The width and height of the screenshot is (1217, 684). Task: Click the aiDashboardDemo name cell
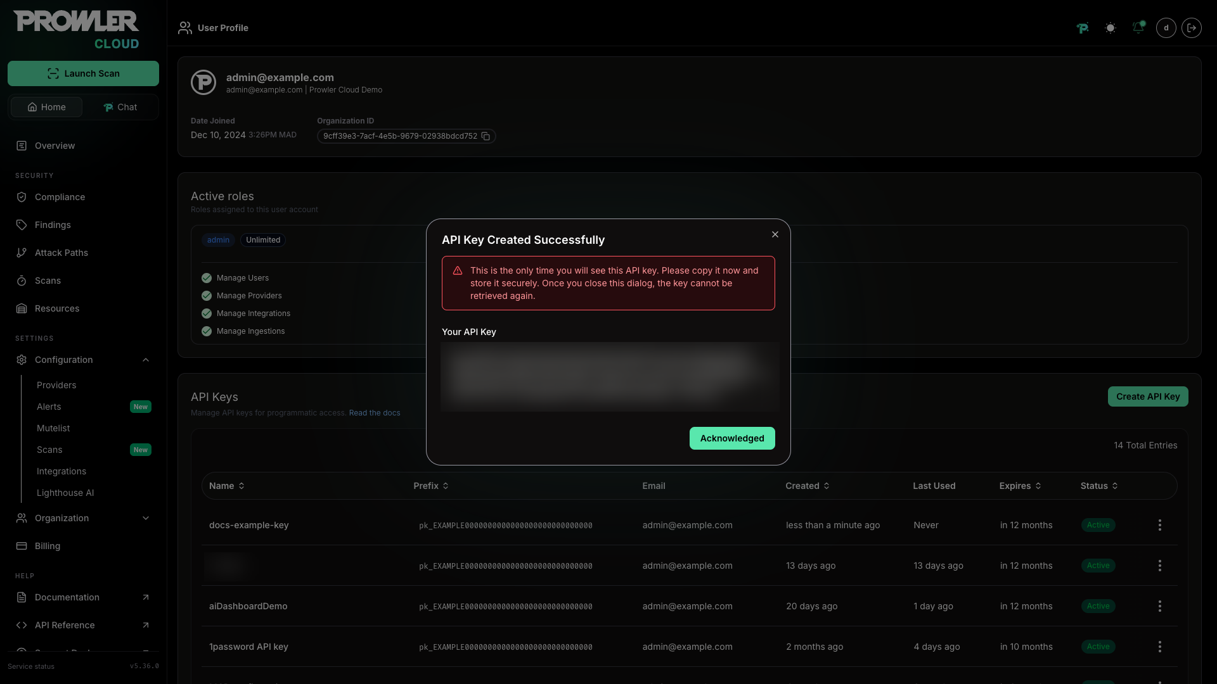coord(248,606)
